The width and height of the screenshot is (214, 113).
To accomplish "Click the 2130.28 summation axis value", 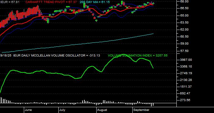I will pyautogui.click(x=186, y=80).
